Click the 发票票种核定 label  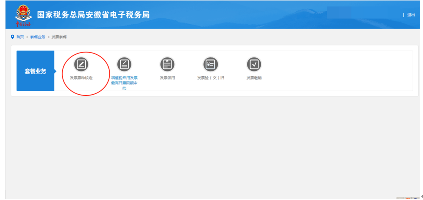pyautogui.click(x=81, y=78)
